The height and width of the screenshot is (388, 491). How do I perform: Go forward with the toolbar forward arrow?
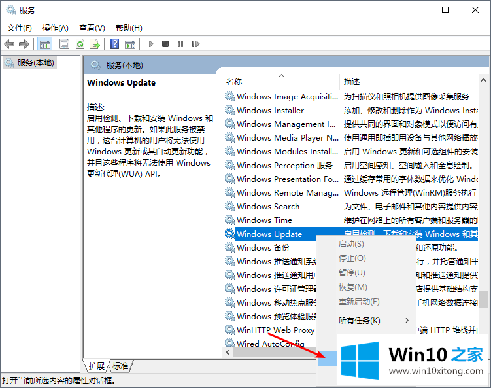point(24,44)
